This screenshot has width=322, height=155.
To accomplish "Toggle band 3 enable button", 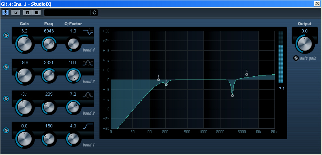I will 6,67.
